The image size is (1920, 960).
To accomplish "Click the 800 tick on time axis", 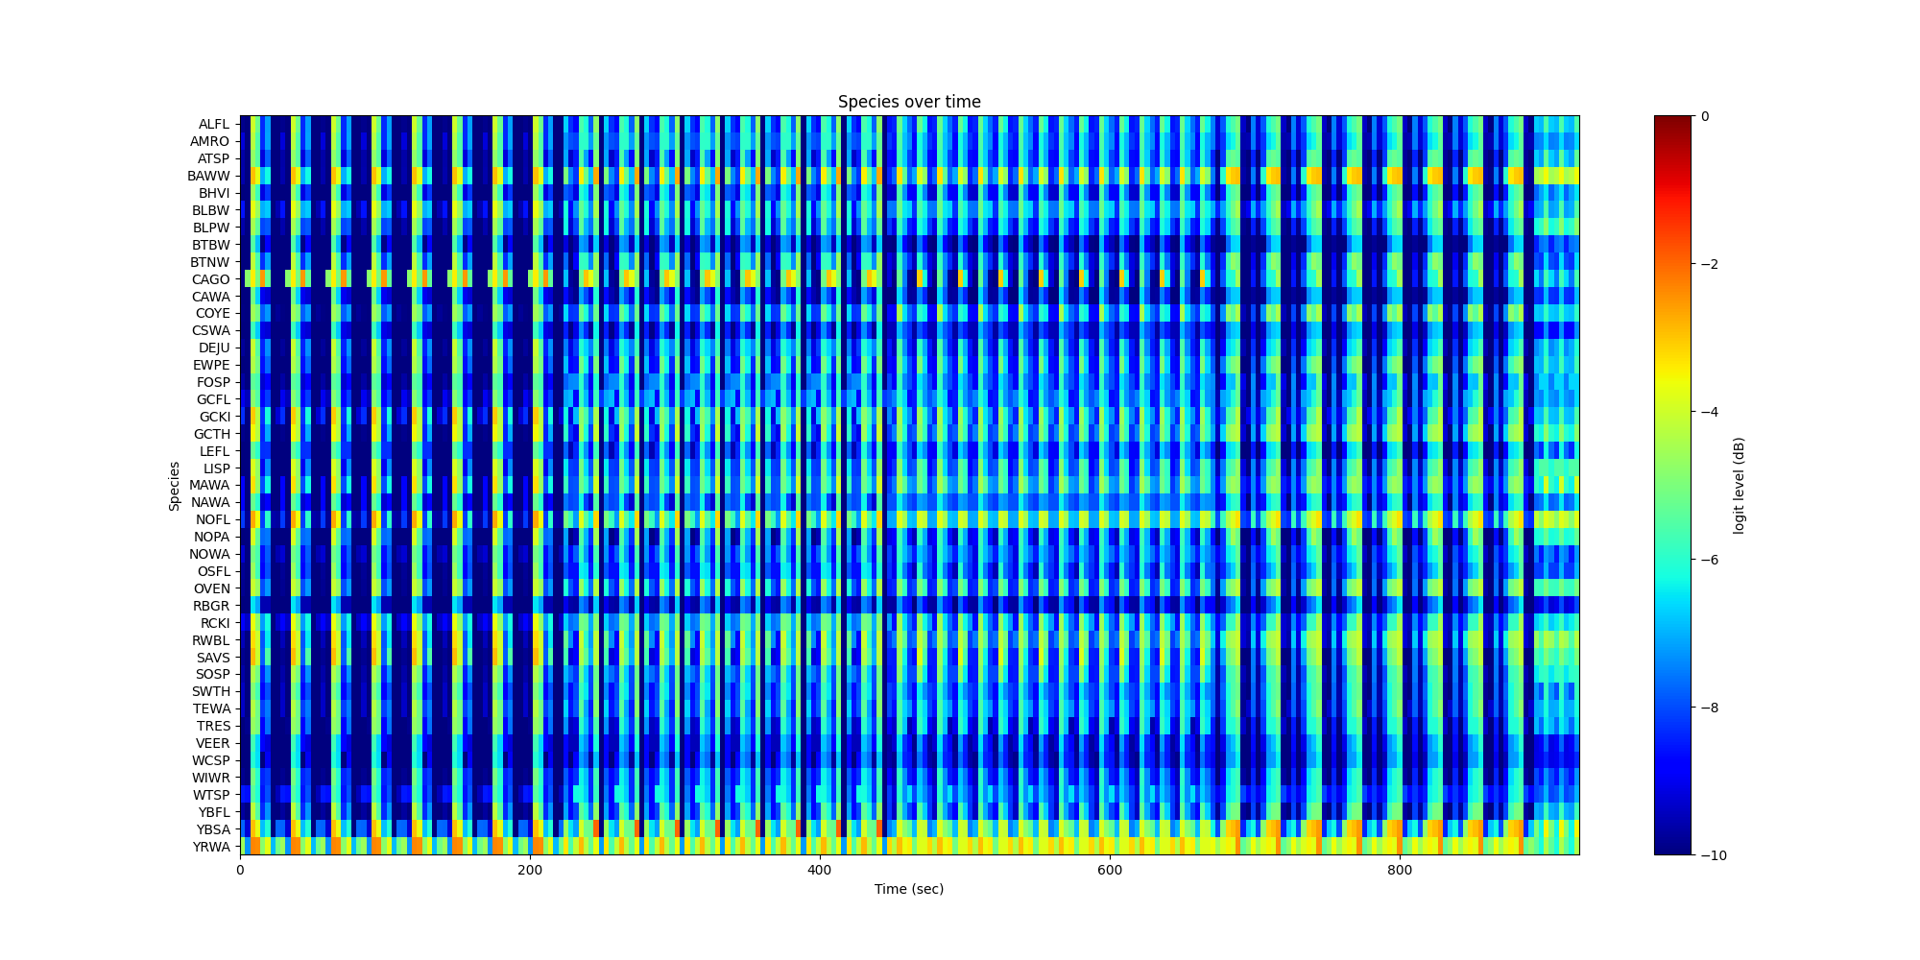I will point(1400,870).
